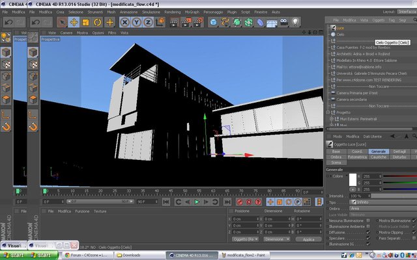Image resolution: width=417 pixels, height=260 pixels.
Task: Add a light object with the bulb icon
Action: [295, 22]
